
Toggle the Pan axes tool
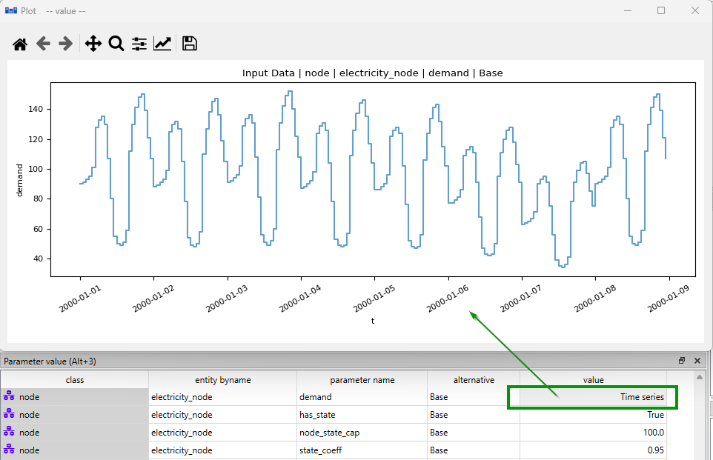93,44
